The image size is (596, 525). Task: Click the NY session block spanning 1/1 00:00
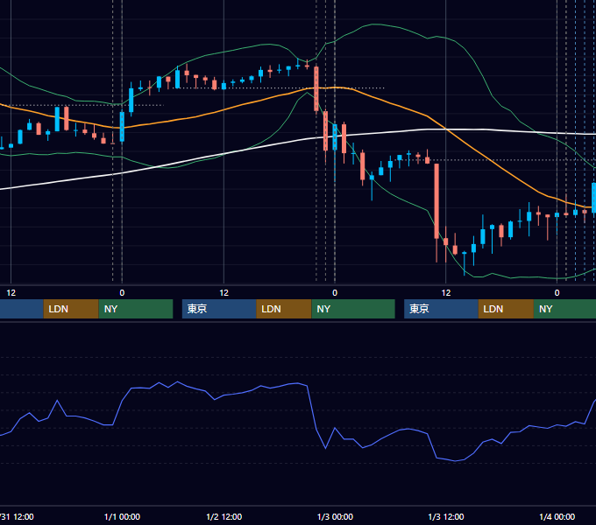(x=136, y=309)
